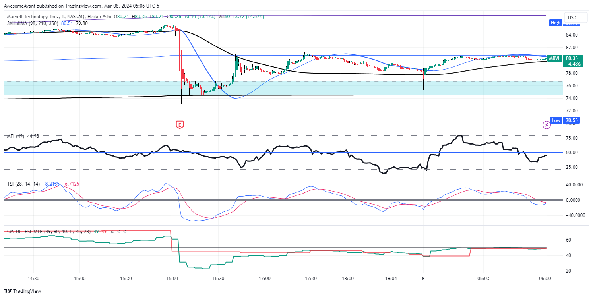Click the 15:00 time axis label
The image size is (593, 298).
coord(79,279)
